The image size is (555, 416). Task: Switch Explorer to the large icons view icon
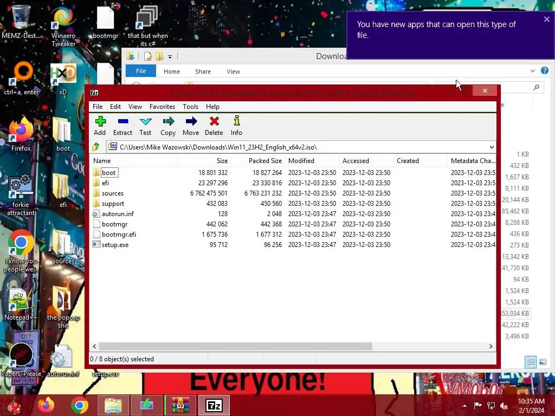coord(543,362)
